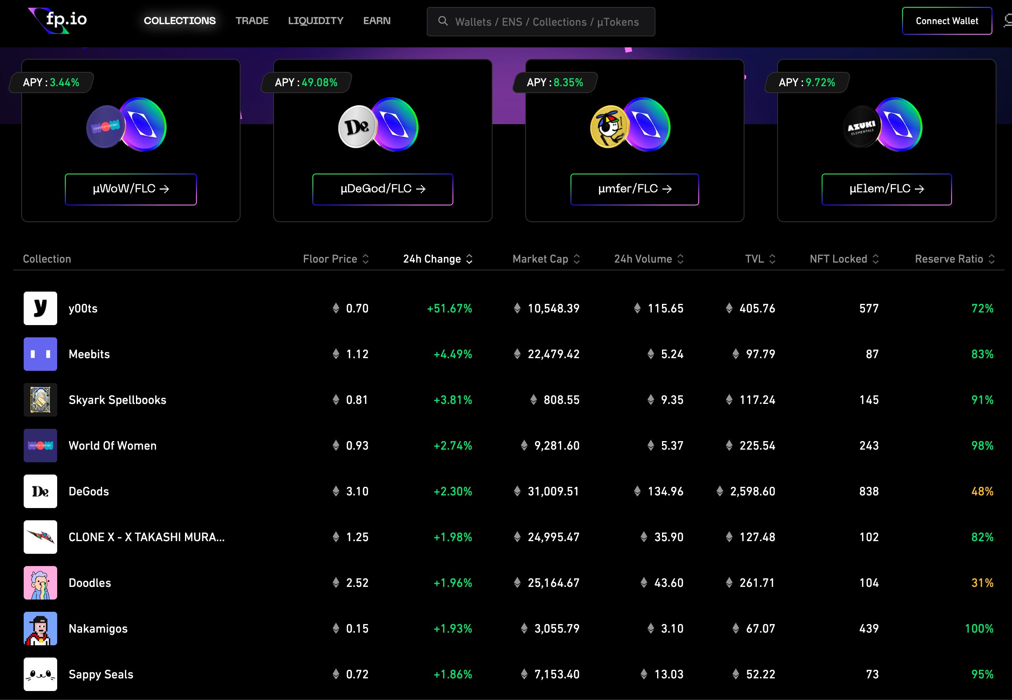Screen dimensions: 1012x700
Task: Open the µDeGod/FLC pool button
Action: (x=382, y=189)
